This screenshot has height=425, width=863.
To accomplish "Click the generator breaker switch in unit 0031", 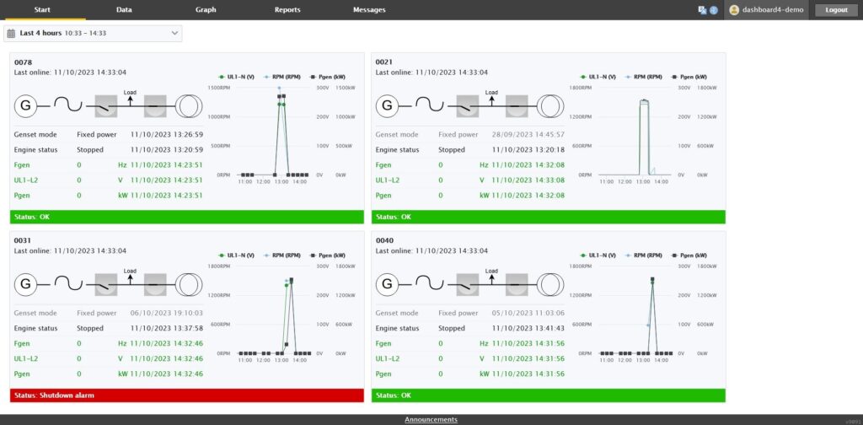I will [105, 284].
